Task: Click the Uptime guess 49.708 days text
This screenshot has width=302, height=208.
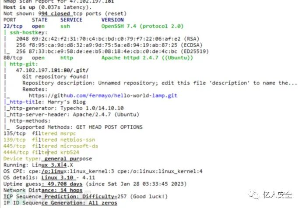Action: [x=43, y=184]
